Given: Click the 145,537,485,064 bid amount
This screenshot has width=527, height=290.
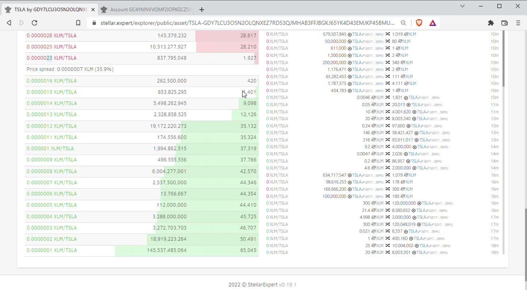Looking at the screenshot, I should [167, 250].
